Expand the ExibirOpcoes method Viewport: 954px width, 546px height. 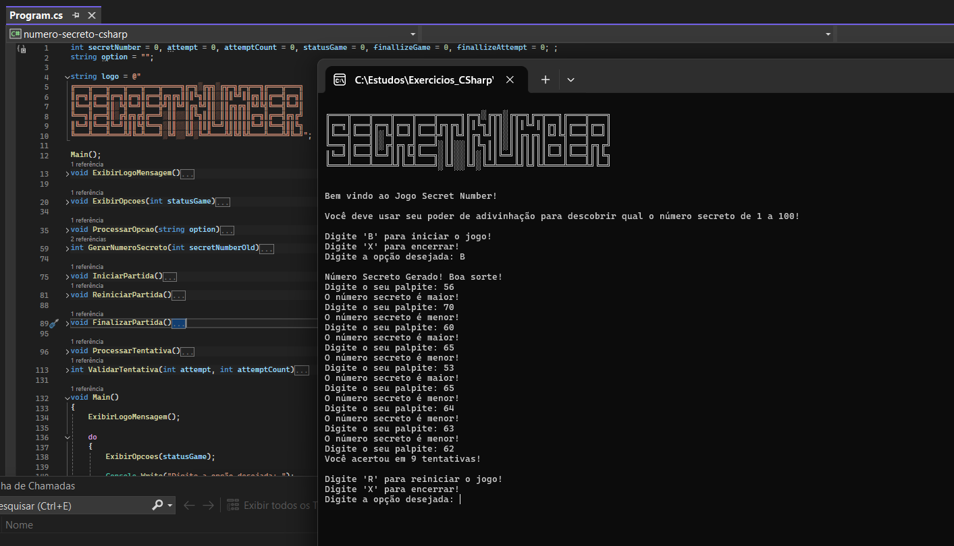point(67,202)
